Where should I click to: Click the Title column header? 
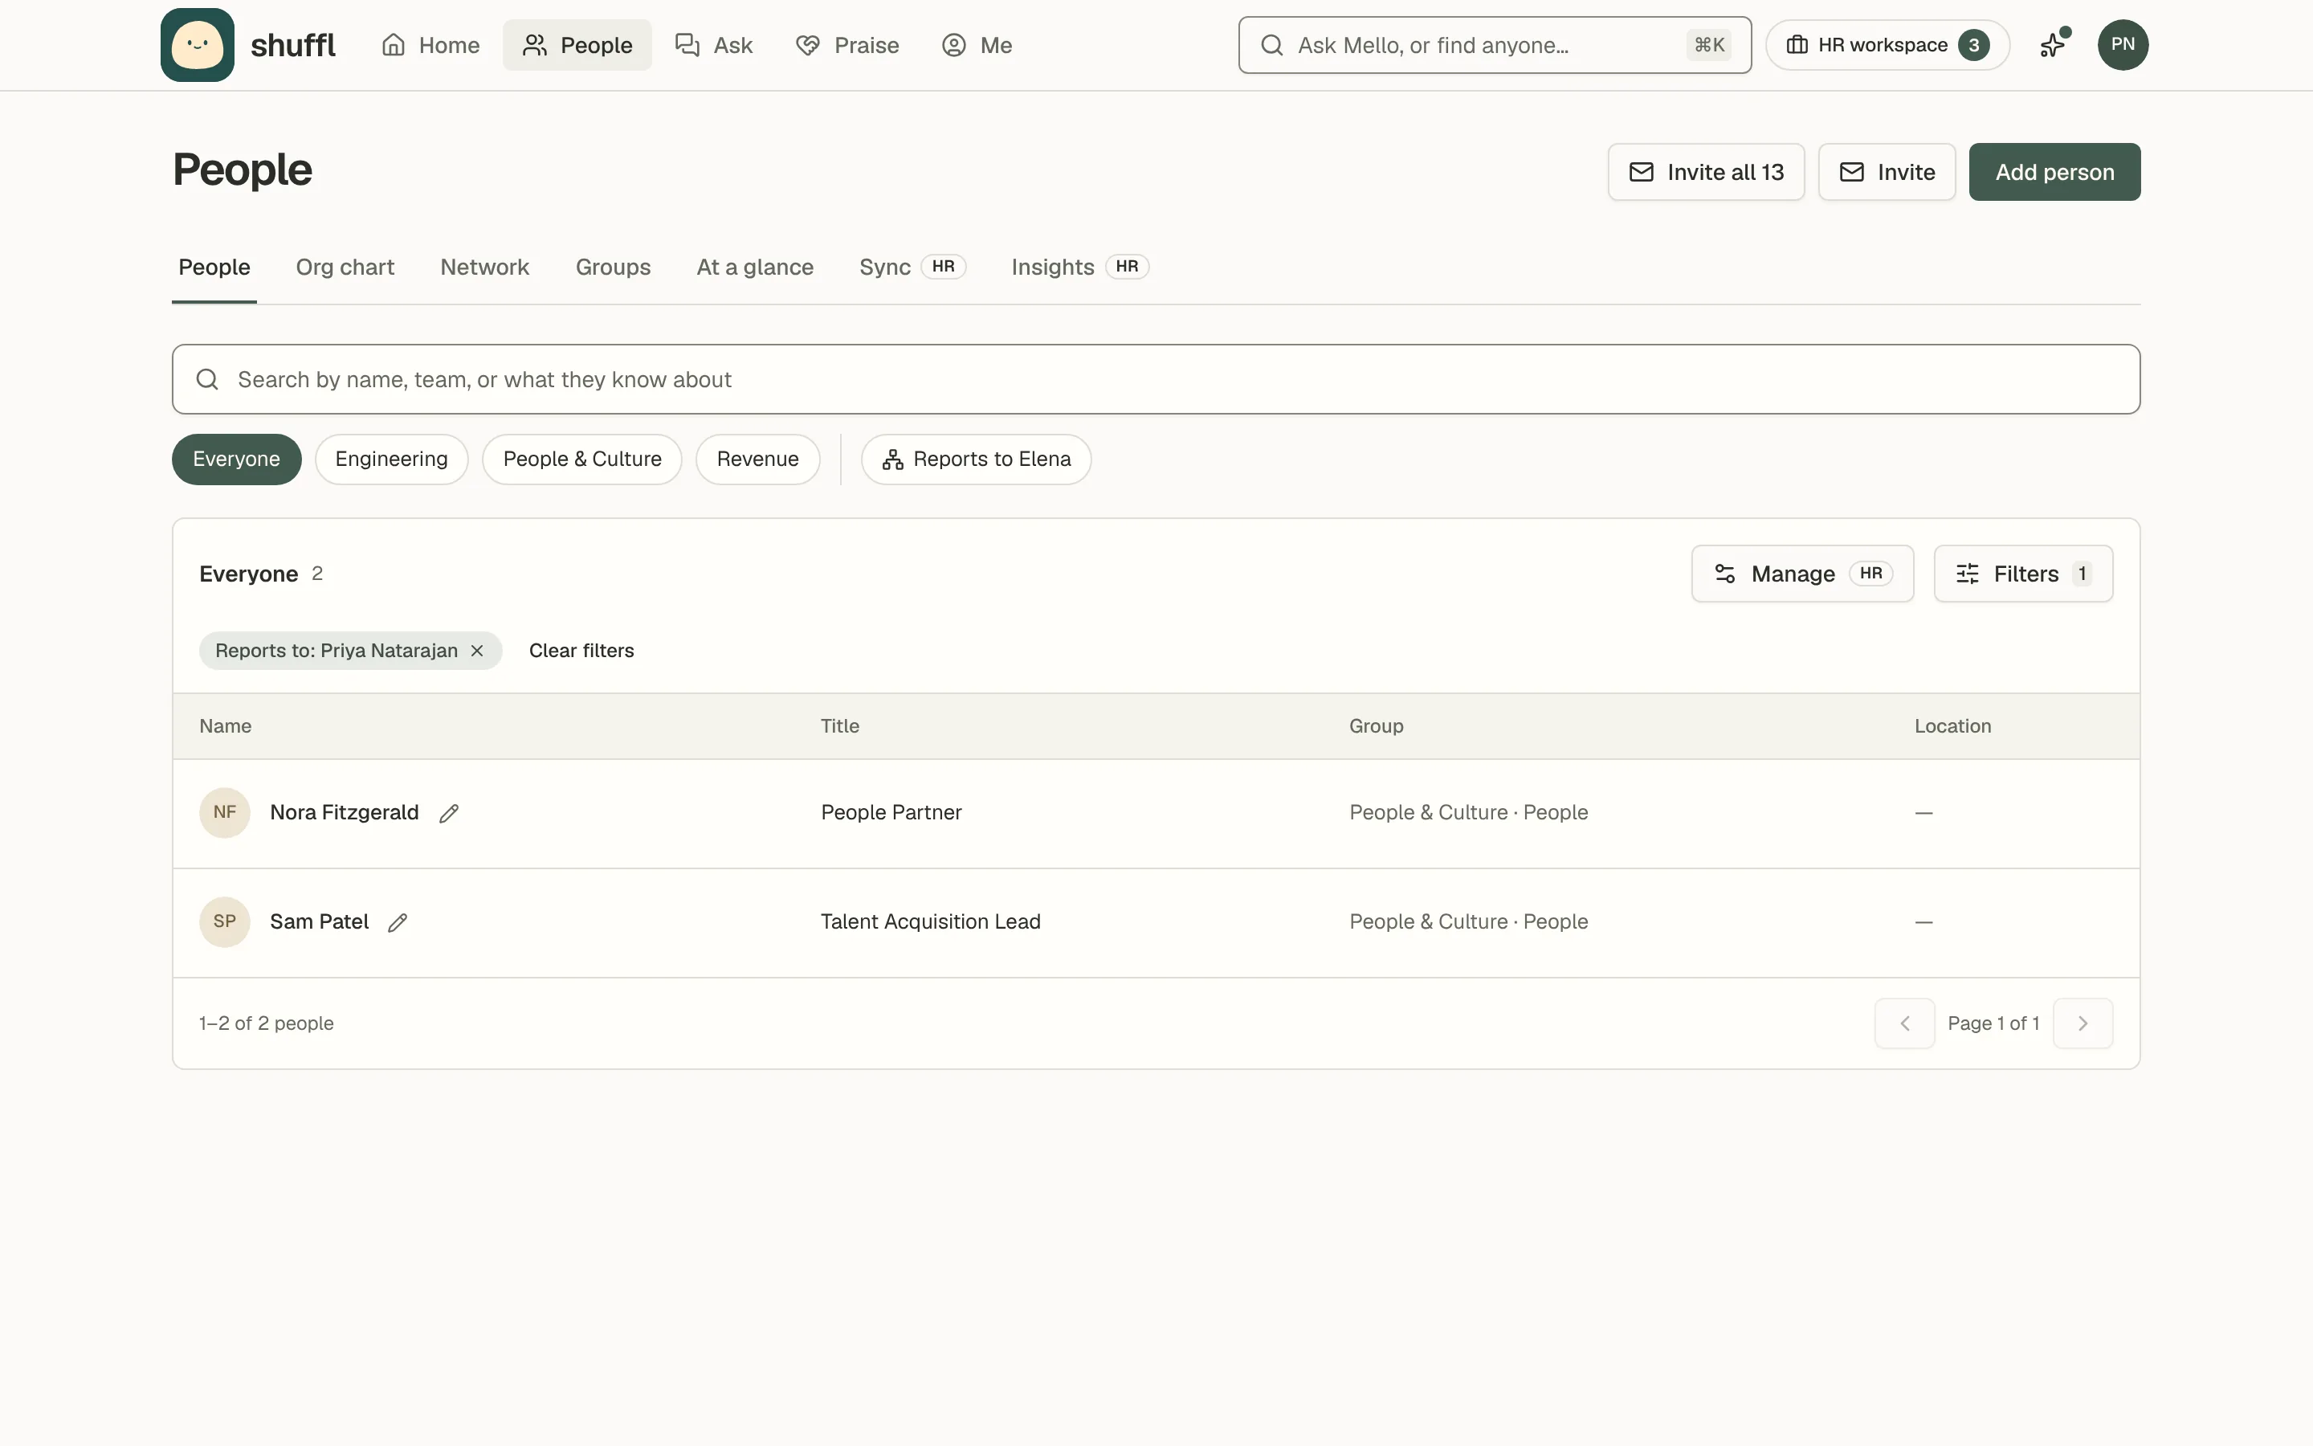tap(840, 726)
